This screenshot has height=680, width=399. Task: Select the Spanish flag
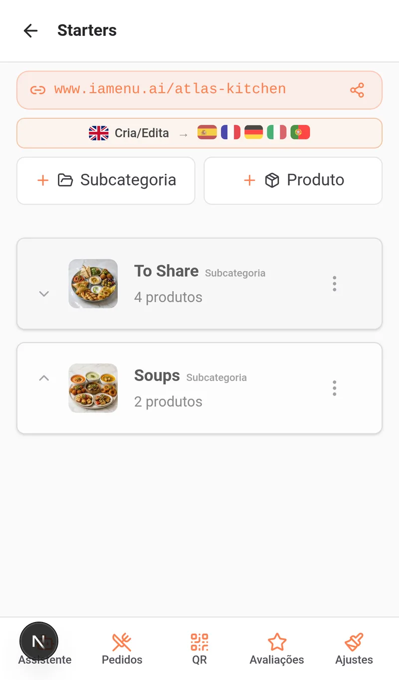[x=207, y=133]
